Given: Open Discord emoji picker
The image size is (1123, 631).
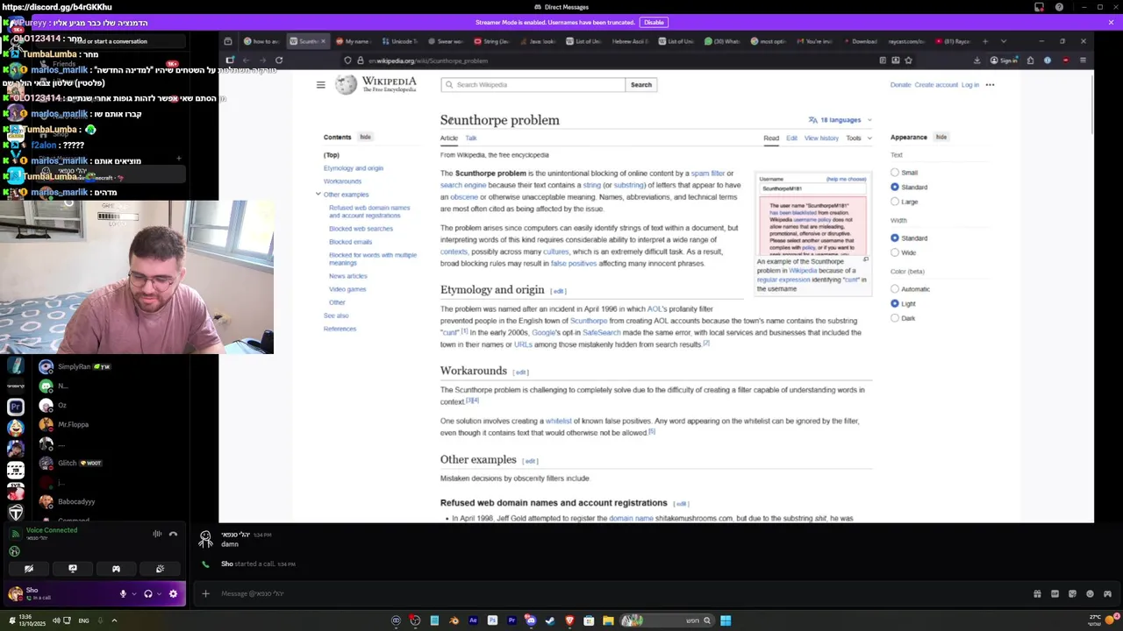Looking at the screenshot, I should tap(1091, 593).
